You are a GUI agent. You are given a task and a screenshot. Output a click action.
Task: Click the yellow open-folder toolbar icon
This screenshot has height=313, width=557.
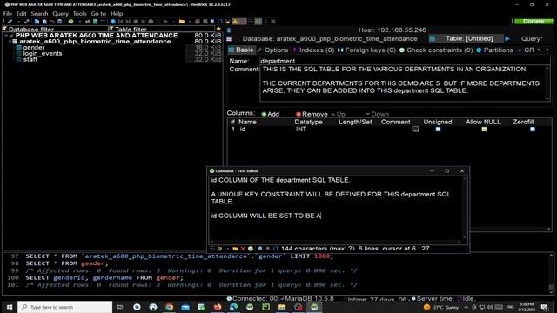point(182,22)
